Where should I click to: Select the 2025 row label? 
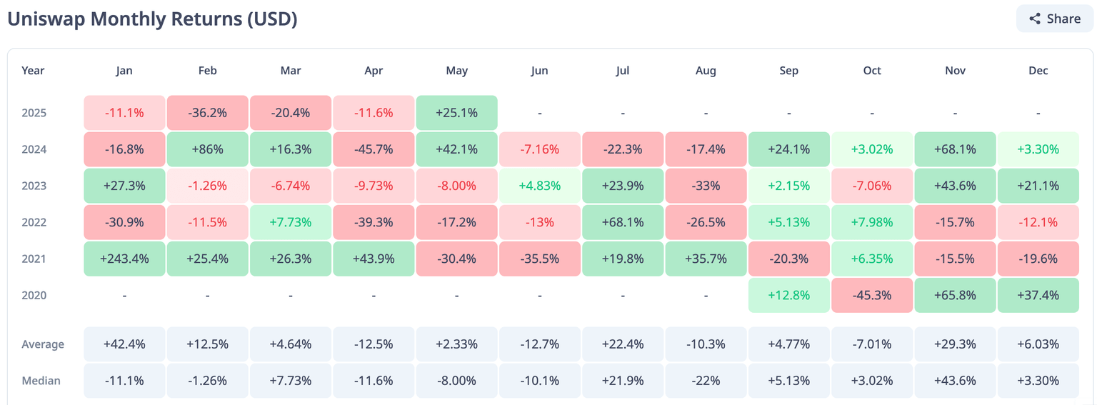[x=34, y=113]
